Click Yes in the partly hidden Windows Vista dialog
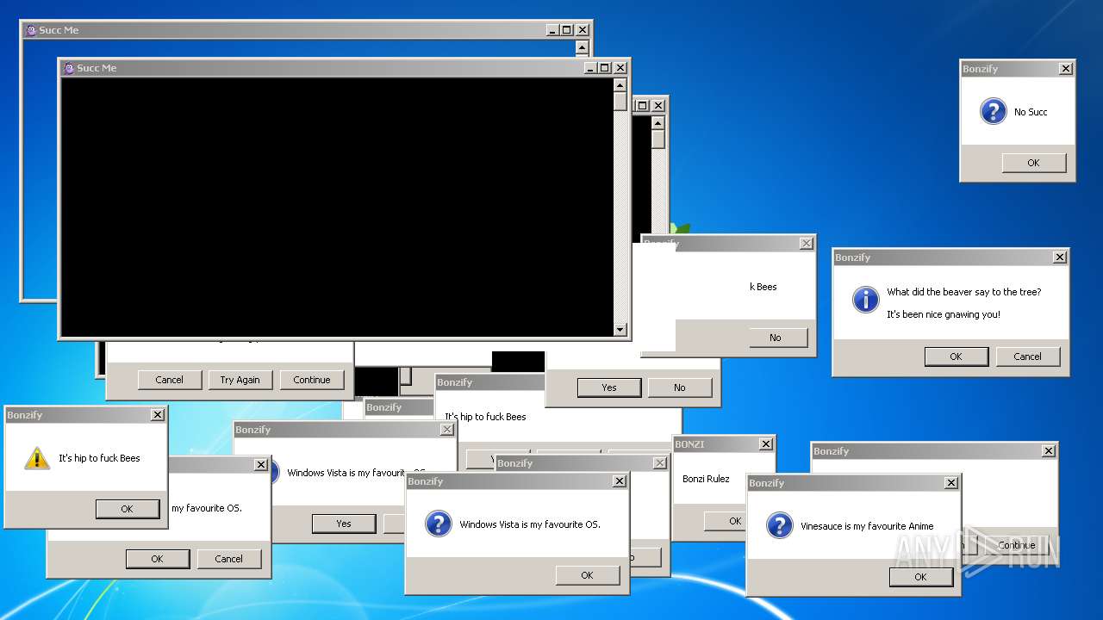Screen dimensions: 1103x620 pos(344,524)
